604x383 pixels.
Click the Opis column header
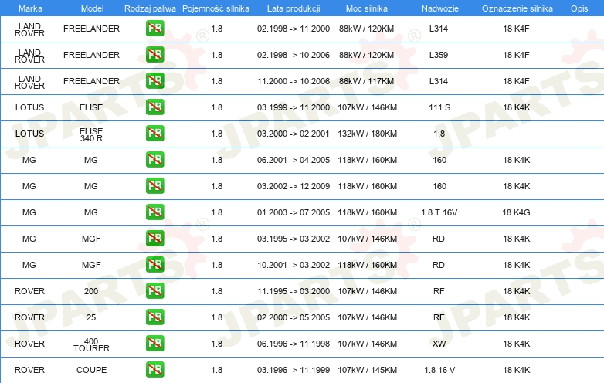579,8
